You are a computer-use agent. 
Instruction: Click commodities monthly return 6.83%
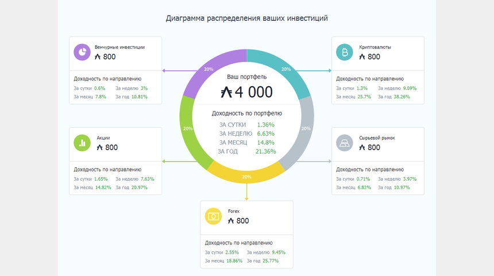[x=364, y=187]
